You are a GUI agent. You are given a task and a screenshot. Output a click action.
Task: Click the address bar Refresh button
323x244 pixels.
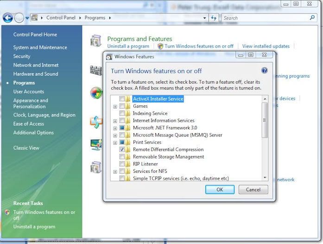214,18
